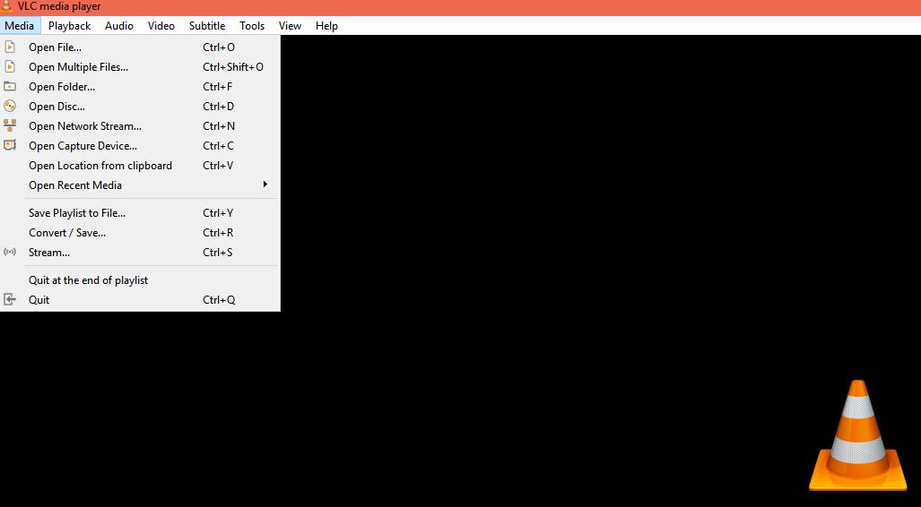
Task: Select Open Capture Device... entry
Action: click(x=140, y=145)
